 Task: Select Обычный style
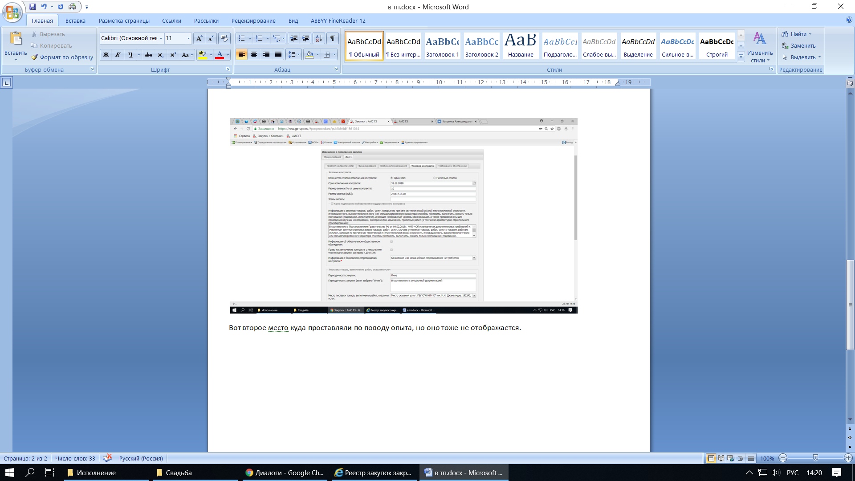point(364,46)
